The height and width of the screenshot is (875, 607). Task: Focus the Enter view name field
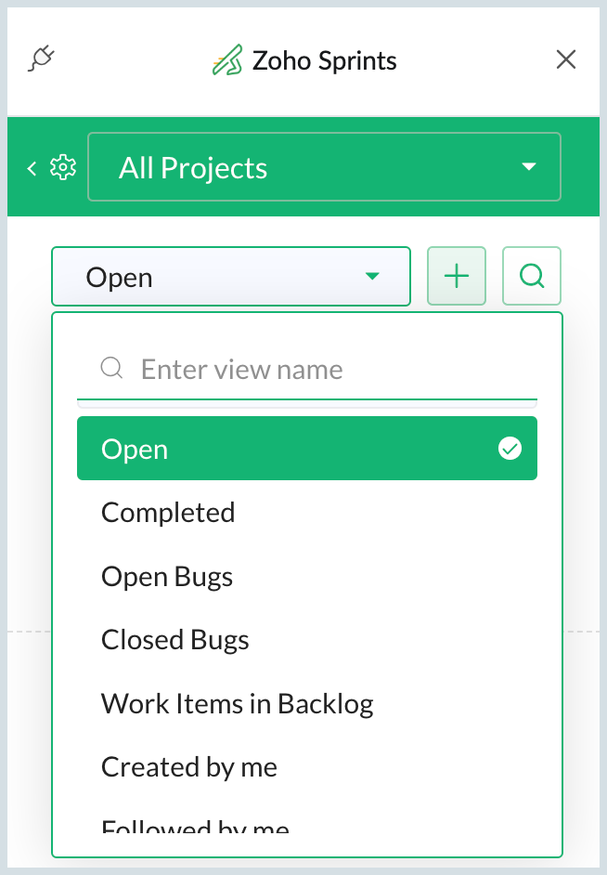click(307, 370)
